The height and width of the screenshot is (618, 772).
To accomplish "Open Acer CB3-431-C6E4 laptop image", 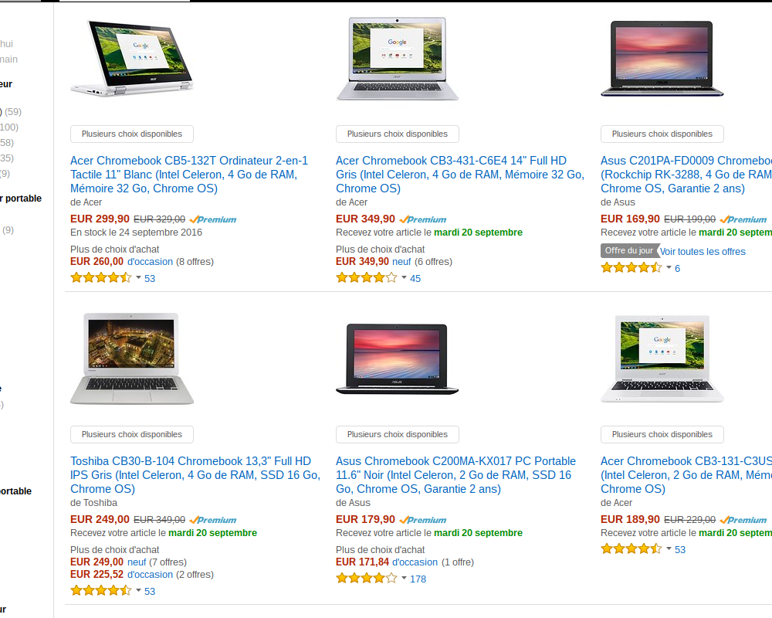I will pyautogui.click(x=398, y=58).
